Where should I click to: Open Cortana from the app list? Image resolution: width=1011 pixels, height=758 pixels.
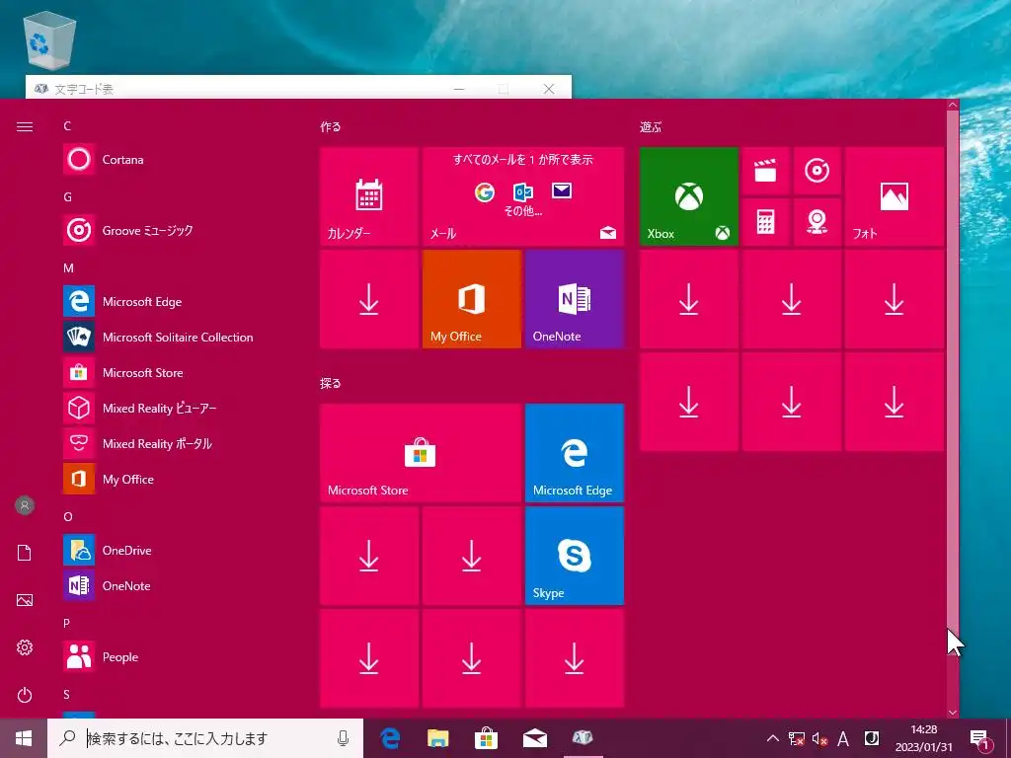pyautogui.click(x=174, y=159)
